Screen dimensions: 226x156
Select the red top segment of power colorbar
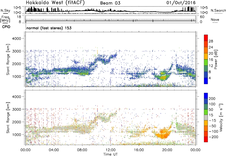[x=206, y=38]
